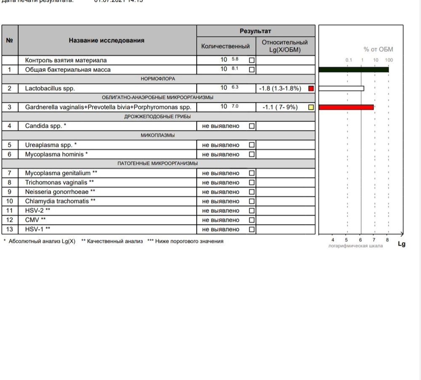Click the Название исследования column header

coord(107,40)
